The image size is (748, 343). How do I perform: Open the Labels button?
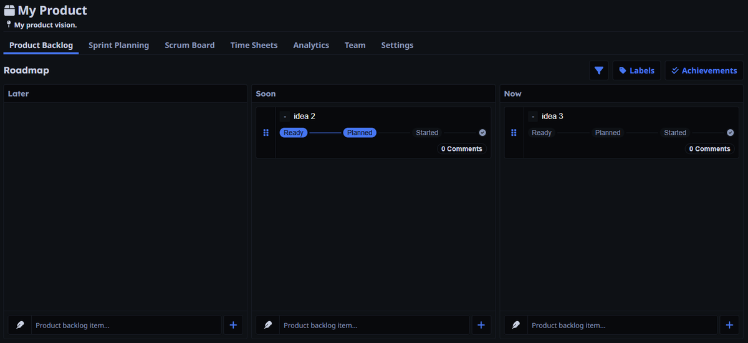(x=636, y=70)
